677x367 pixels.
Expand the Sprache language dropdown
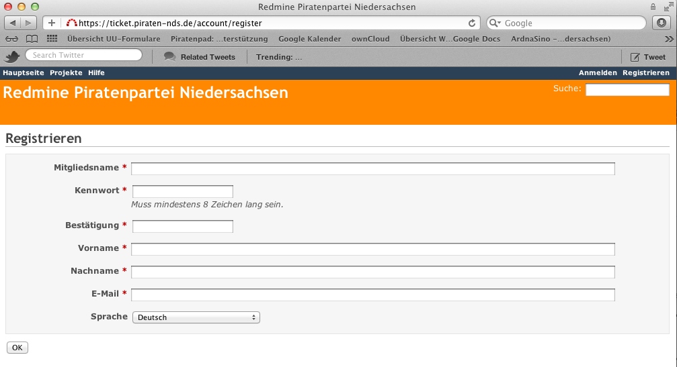(x=196, y=317)
